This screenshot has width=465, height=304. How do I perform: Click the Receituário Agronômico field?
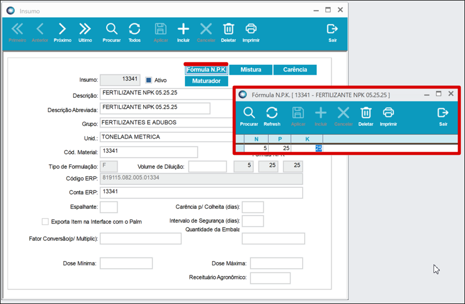point(270,278)
